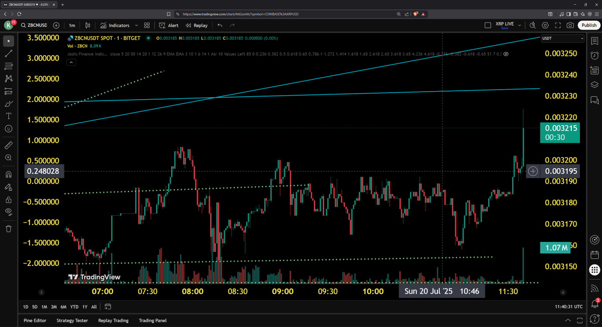Select the 6M date range
Screen dimensions: 602x327
63,306
